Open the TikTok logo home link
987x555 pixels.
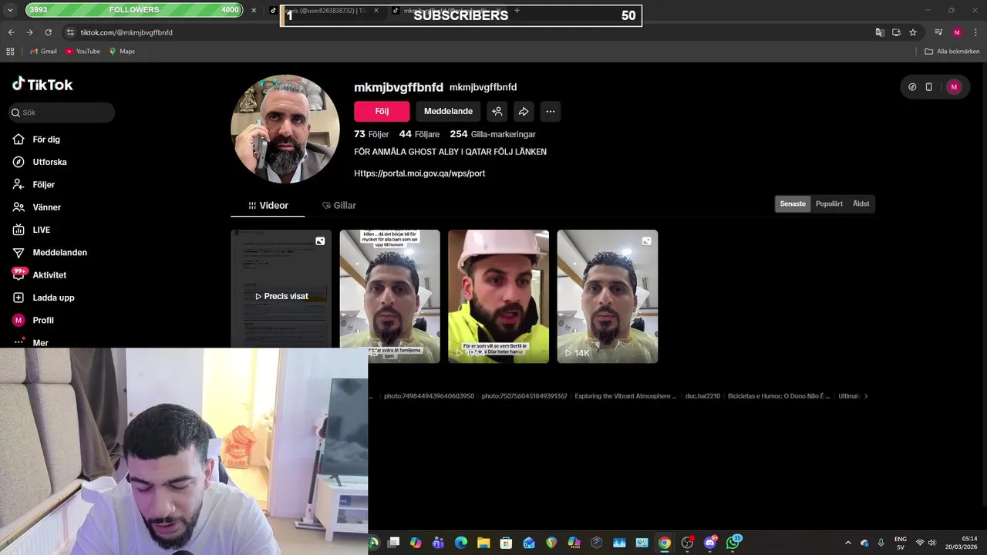pos(42,85)
